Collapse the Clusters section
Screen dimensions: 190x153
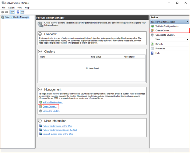40,52
